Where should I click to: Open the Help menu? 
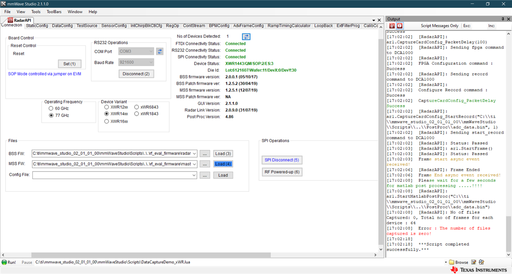point(93,12)
